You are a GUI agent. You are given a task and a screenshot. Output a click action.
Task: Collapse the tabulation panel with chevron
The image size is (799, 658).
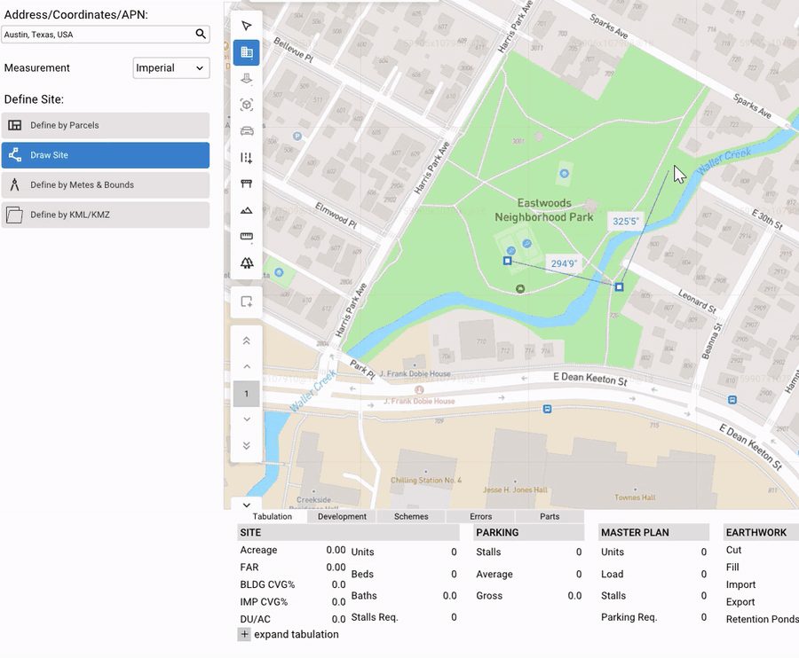coord(247,505)
